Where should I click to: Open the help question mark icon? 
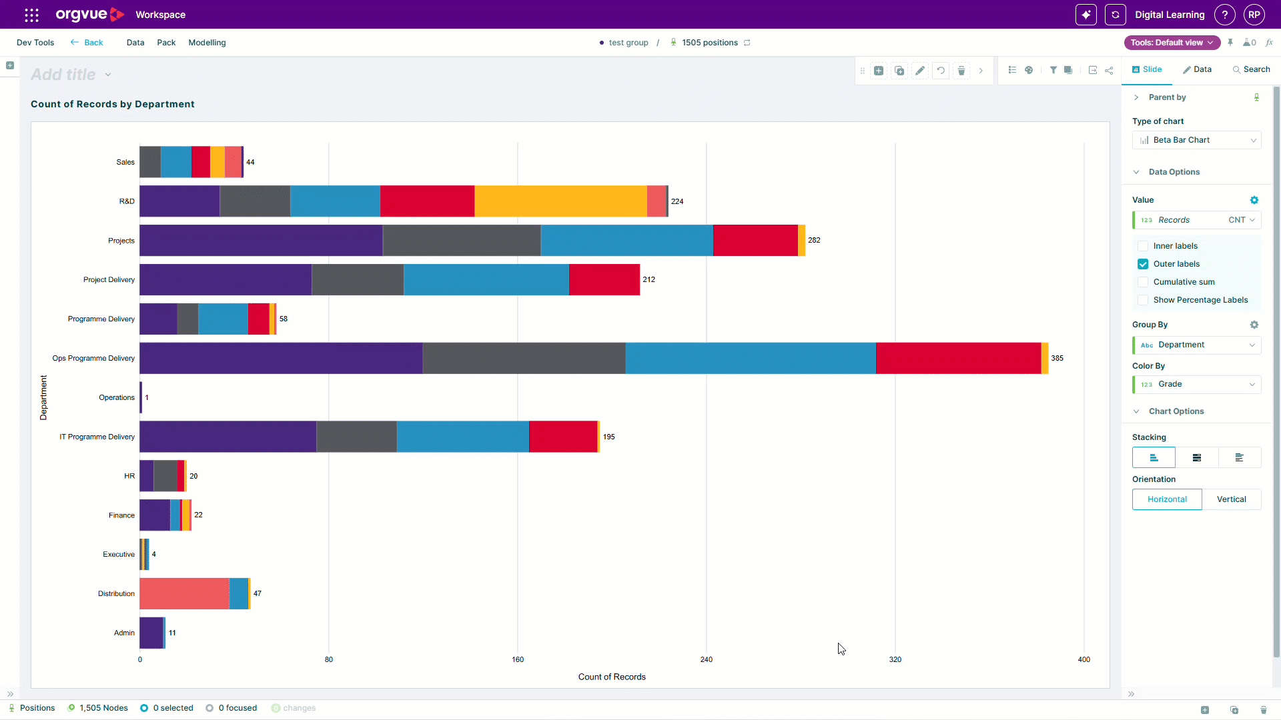click(x=1225, y=15)
